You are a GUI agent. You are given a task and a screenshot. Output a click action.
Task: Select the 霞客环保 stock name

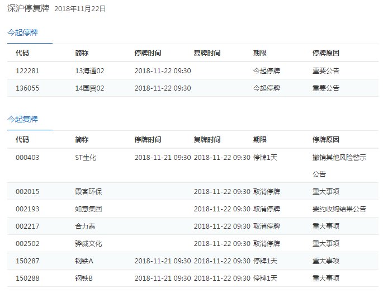click(88, 192)
